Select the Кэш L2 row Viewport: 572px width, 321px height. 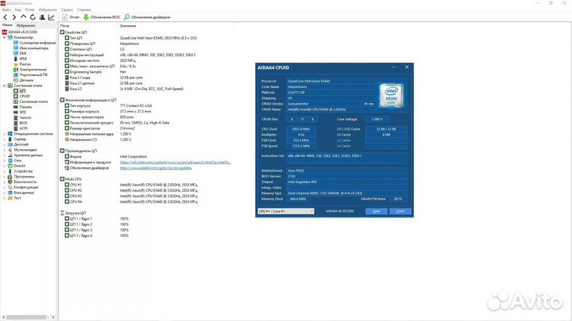click(x=124, y=89)
